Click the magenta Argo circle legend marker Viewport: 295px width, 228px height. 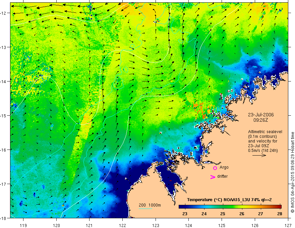(x=215, y=168)
